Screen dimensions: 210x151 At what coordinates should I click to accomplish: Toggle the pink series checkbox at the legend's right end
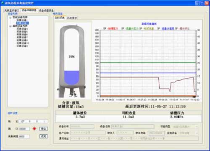[176, 28]
